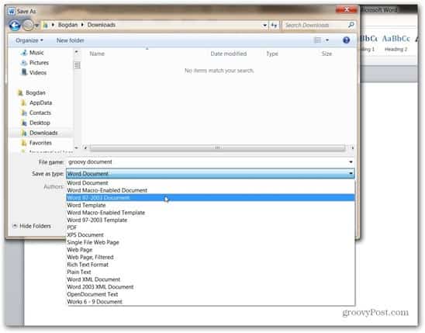
Task: Click the search magnifier icon
Action: pos(351,25)
